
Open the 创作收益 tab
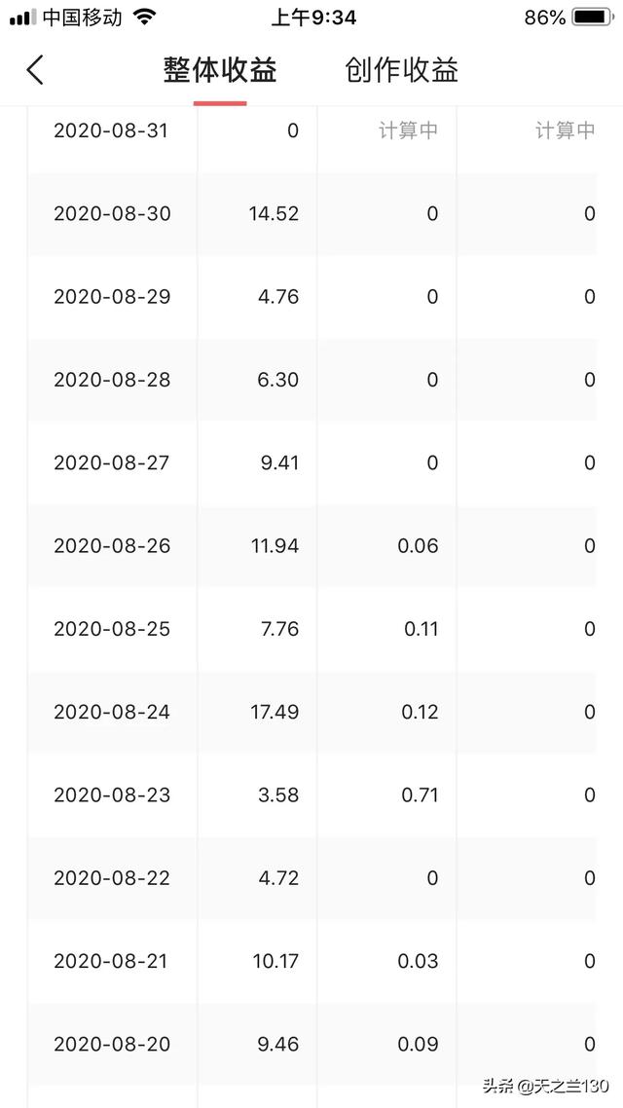402,71
